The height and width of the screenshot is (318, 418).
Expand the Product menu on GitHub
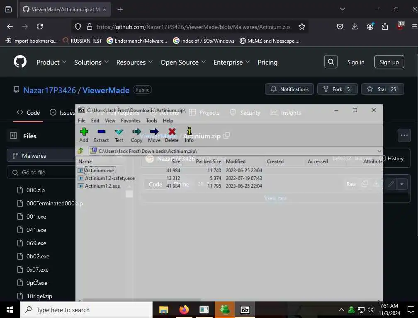[51, 62]
